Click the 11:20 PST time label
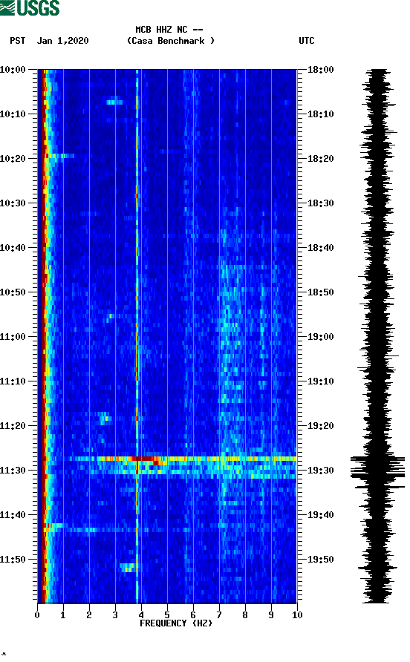 13,425
